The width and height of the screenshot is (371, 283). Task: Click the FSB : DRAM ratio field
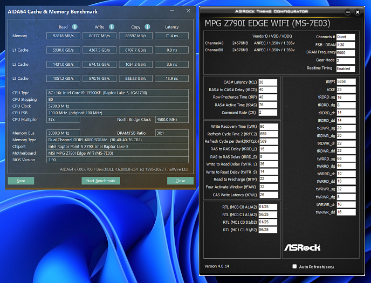(x=346, y=45)
